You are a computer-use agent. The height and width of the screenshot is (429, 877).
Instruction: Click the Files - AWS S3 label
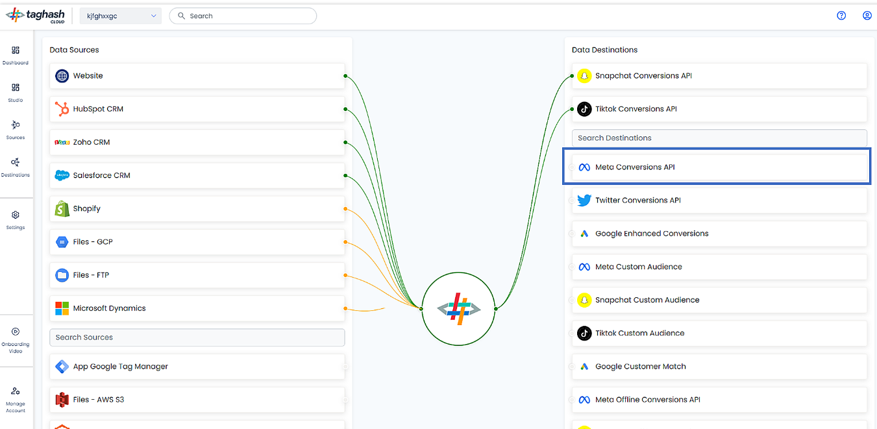click(x=99, y=400)
